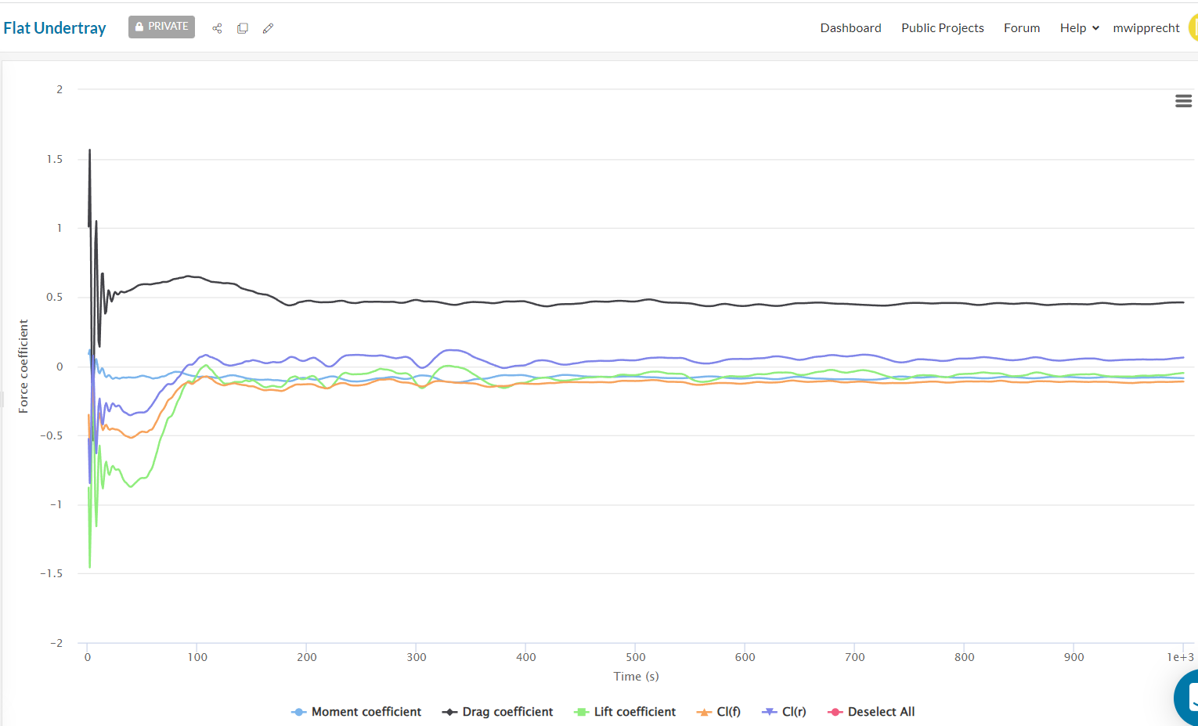
Task: Click the Flat Undertray project title
Action: click(x=55, y=28)
